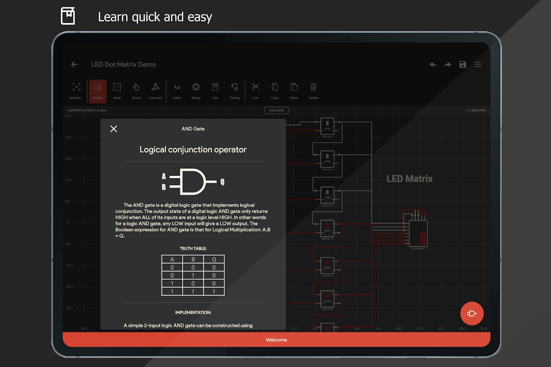
Task: Activate the Single select tool
Action: (98, 91)
